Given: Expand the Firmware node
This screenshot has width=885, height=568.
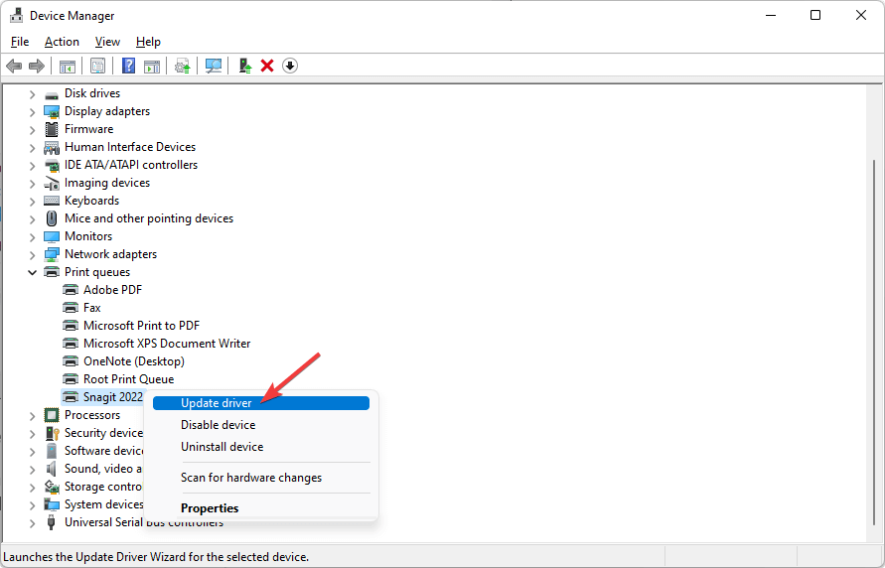Looking at the screenshot, I should [32, 130].
